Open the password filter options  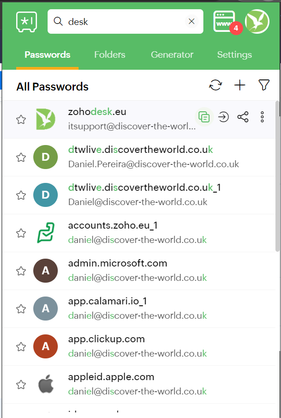264,85
